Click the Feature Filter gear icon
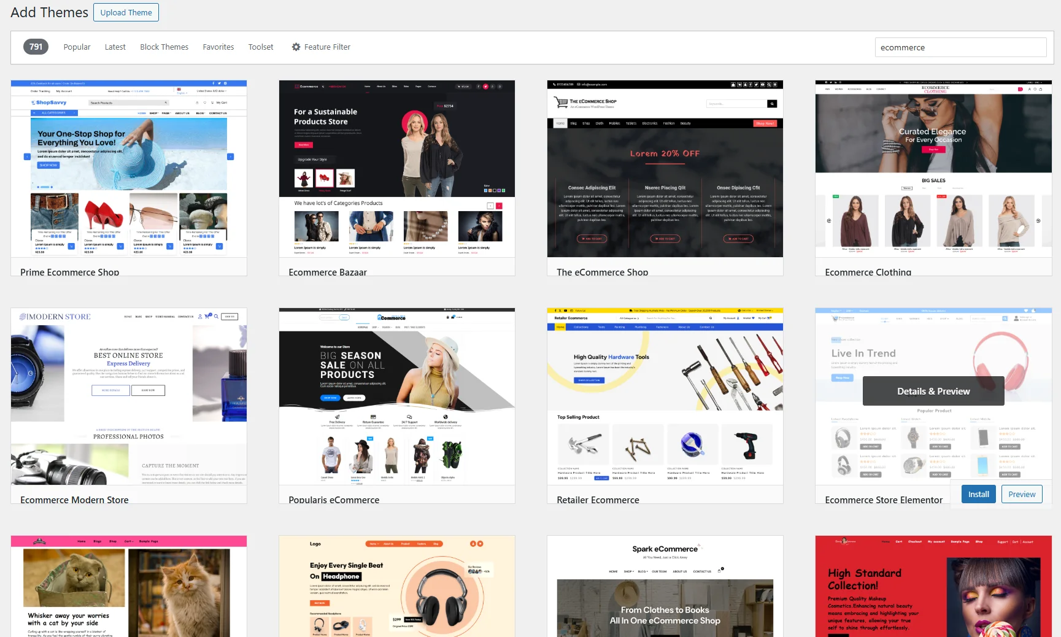This screenshot has height=637, width=1061. click(296, 47)
